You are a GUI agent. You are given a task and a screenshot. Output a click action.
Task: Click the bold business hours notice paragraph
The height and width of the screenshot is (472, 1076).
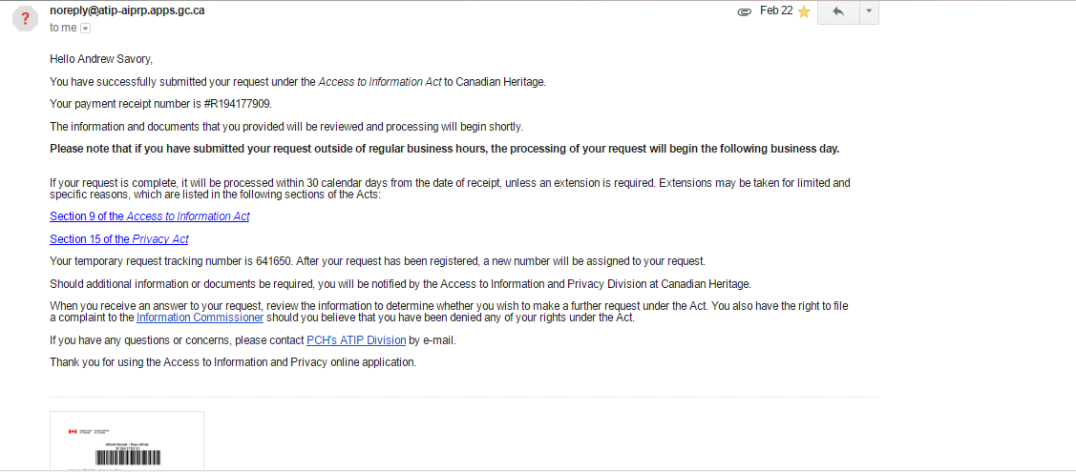pos(444,149)
